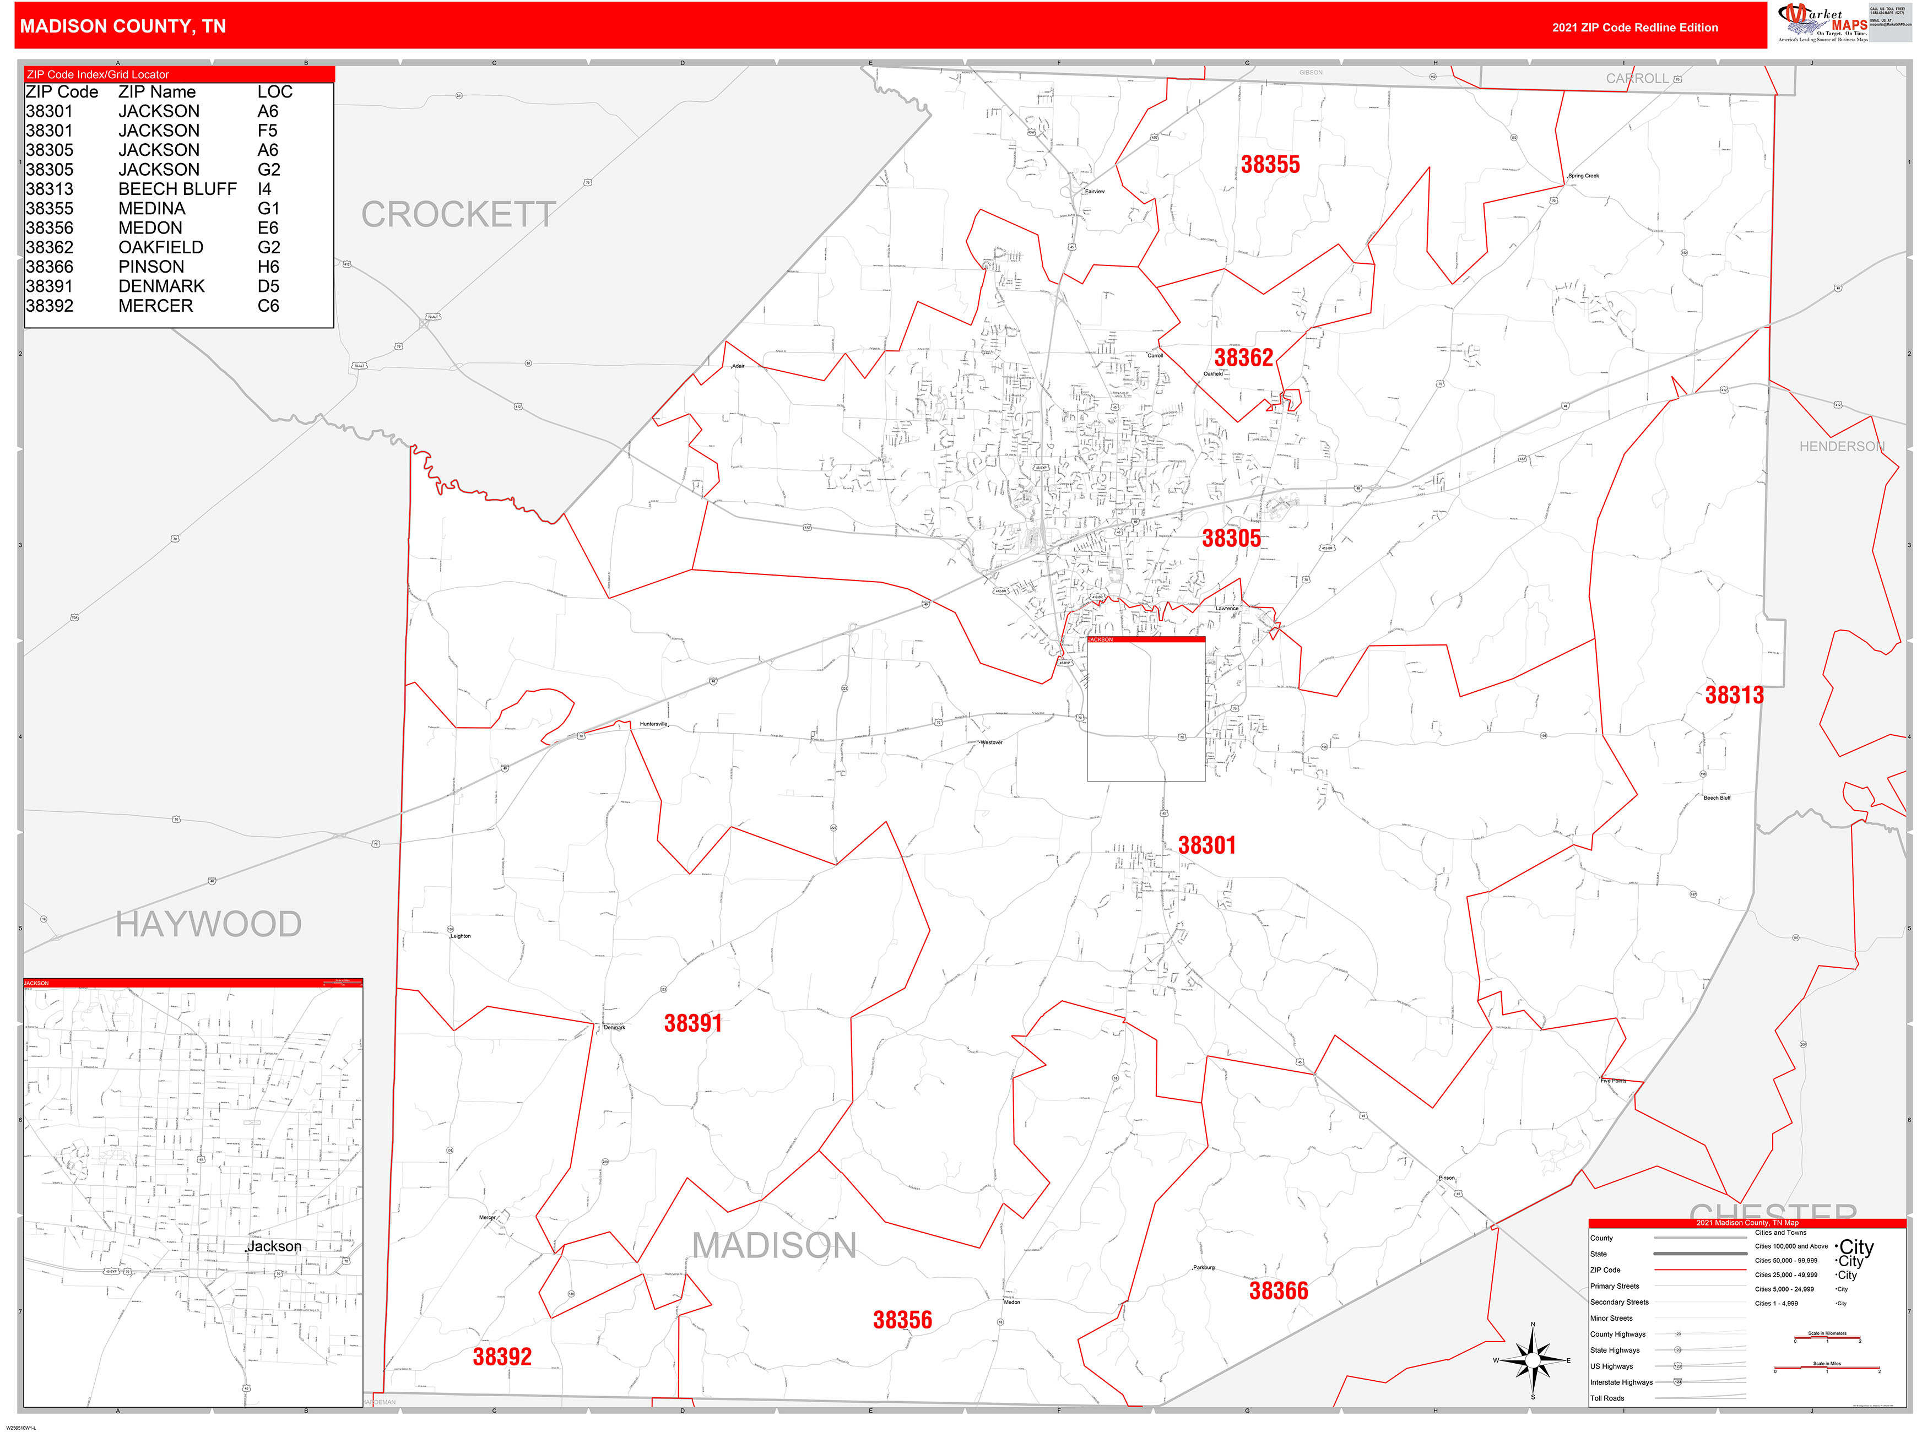Click the State Highways circle symbol in legend
This screenshot has width=1922, height=1432.
(x=1677, y=1349)
